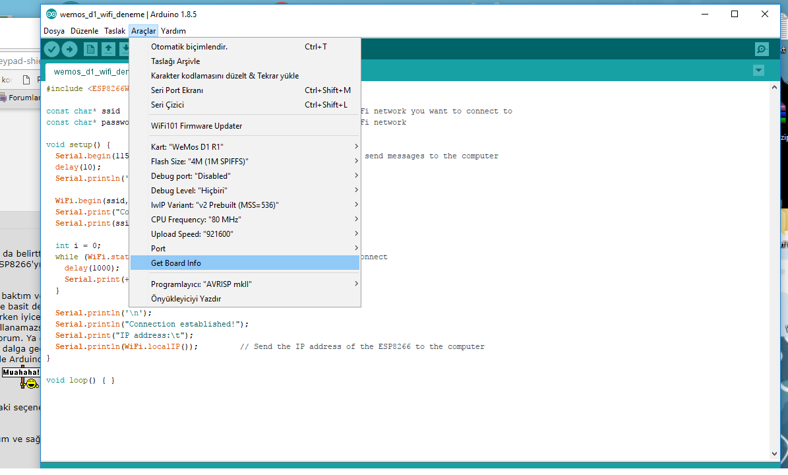Click Get Board Info

[245, 263]
